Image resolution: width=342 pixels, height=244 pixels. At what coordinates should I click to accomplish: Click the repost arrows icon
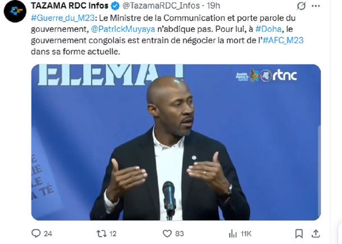point(102,234)
